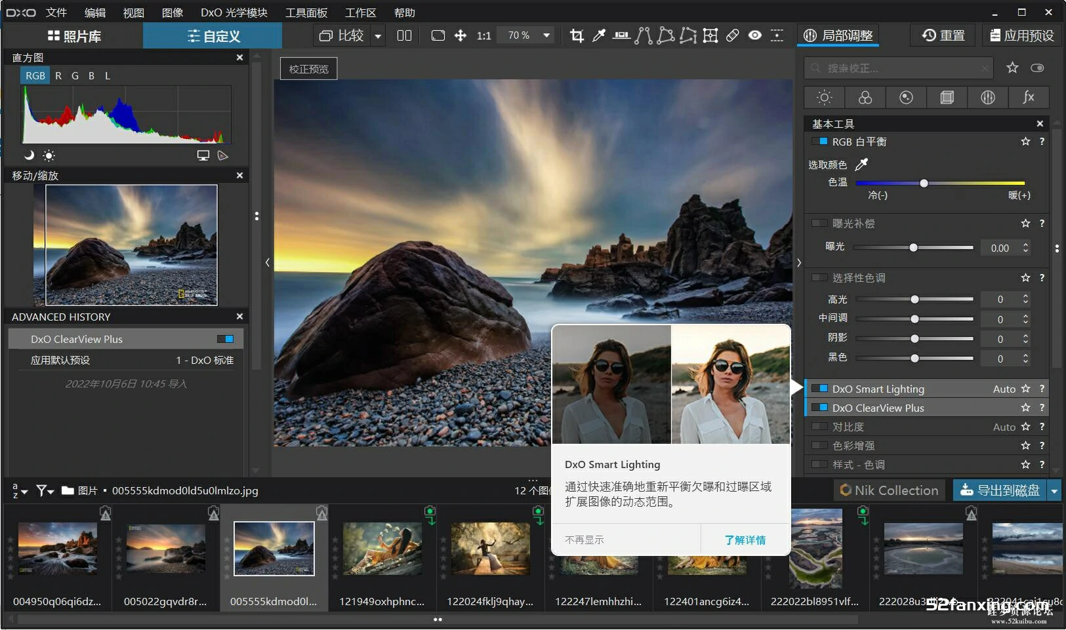The width and height of the screenshot is (1066, 630).
Task: Enable the 曝光补偿 correction switch
Action: coord(819,224)
